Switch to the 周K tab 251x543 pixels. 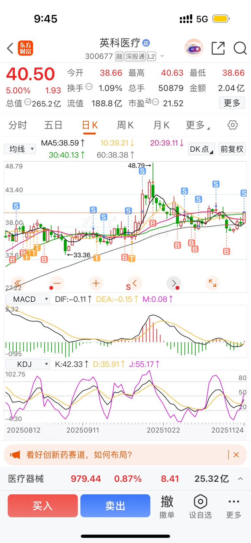125,125
